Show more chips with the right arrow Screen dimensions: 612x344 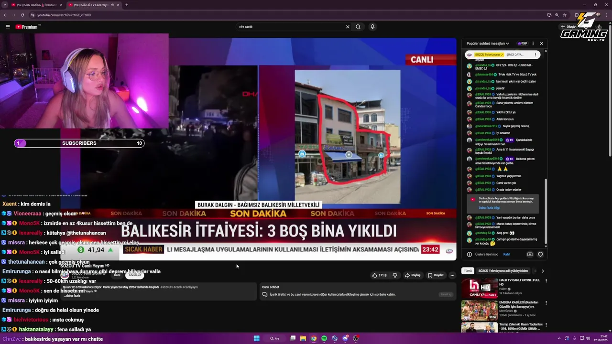coord(543,271)
